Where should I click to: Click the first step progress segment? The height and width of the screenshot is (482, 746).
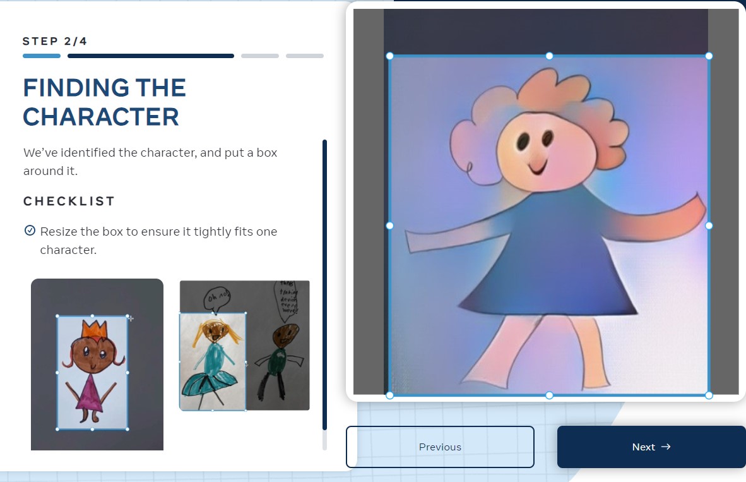[42, 56]
